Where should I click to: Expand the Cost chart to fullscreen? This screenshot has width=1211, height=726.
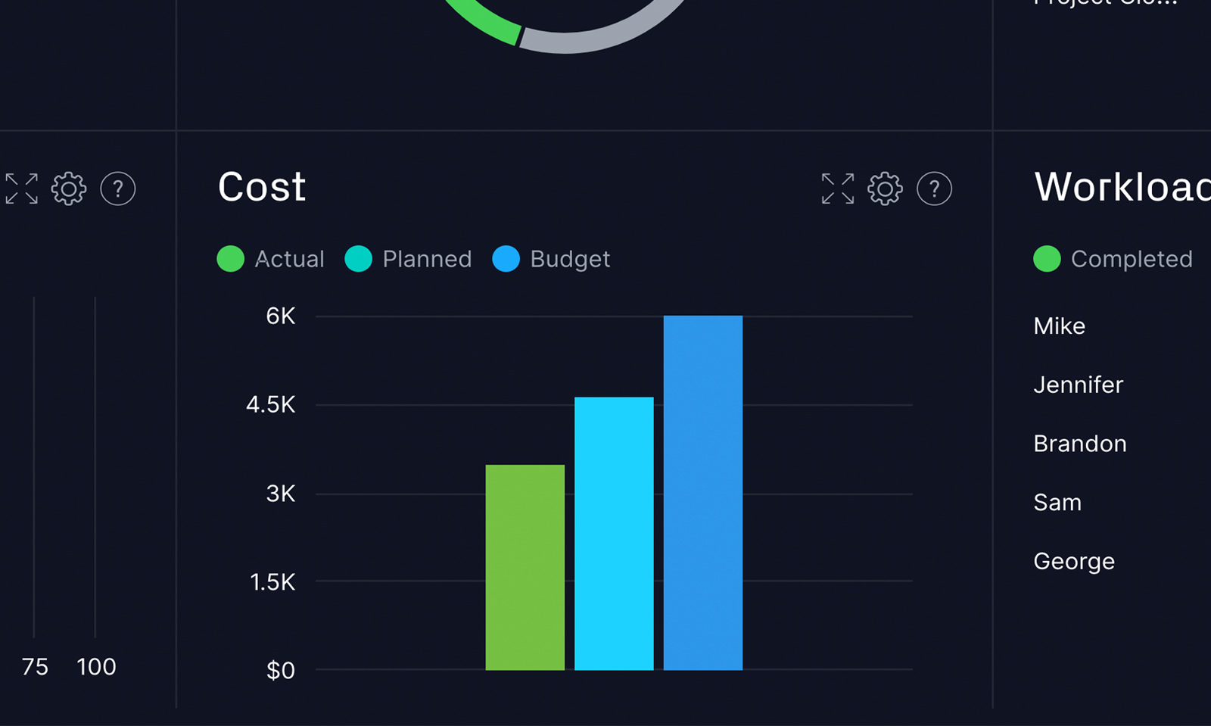coord(836,189)
